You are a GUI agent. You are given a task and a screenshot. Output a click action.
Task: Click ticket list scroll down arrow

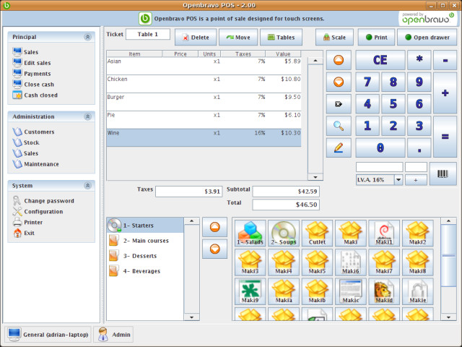click(x=315, y=177)
